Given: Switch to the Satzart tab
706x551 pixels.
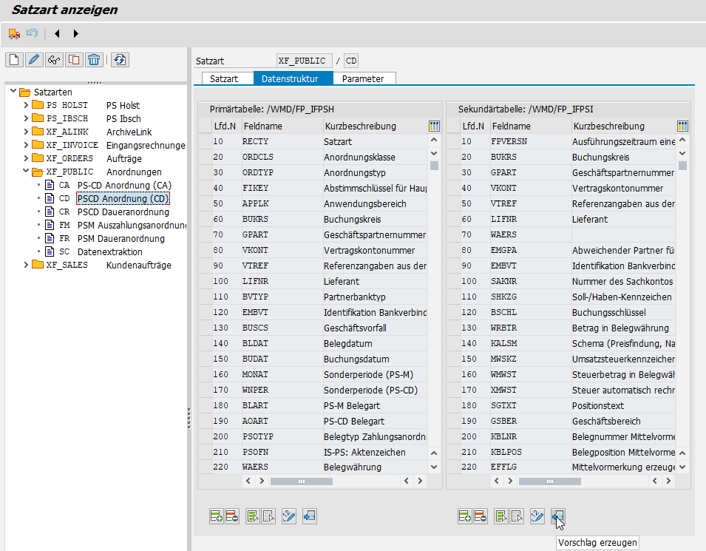Looking at the screenshot, I should pyautogui.click(x=224, y=78).
